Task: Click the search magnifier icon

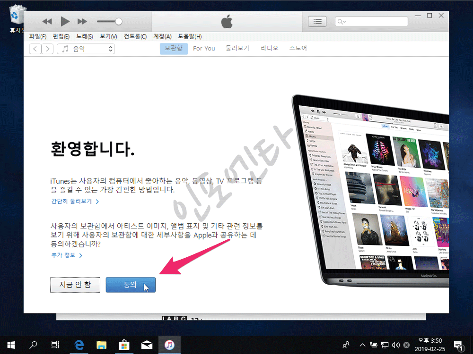Action: tap(342, 22)
